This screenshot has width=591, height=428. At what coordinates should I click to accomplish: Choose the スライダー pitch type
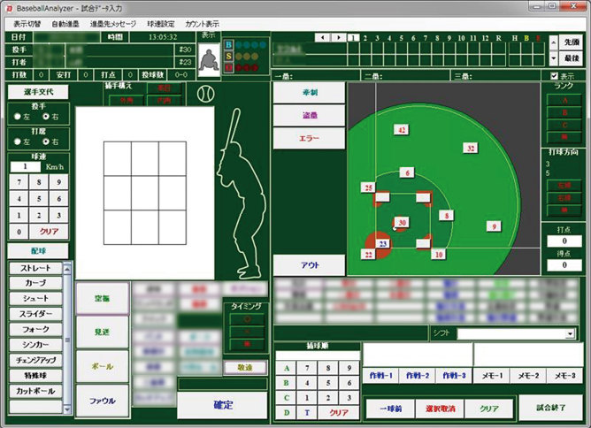pos(35,314)
